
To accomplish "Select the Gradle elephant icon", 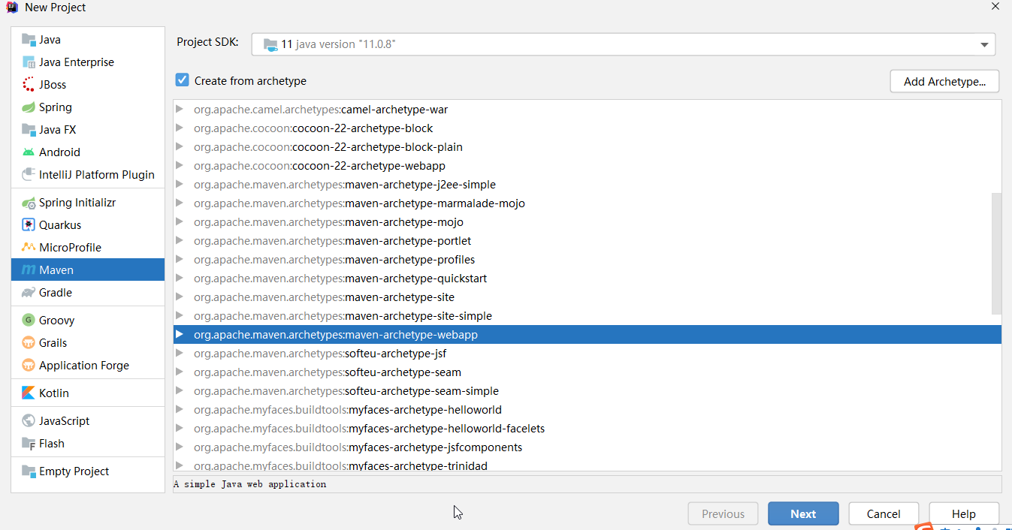I will point(29,293).
